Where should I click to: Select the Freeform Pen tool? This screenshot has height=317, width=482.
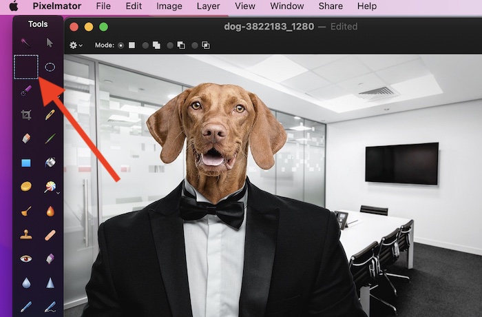[x=50, y=307]
